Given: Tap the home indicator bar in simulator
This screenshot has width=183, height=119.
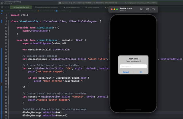Looking at the screenshot, I should pos(133,110).
